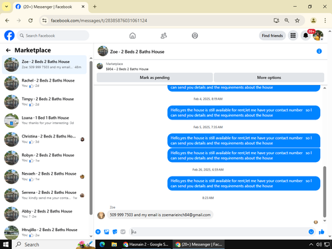The height and width of the screenshot is (249, 332).
Task: Open the Chrome profile icon
Action: click(x=313, y=21)
